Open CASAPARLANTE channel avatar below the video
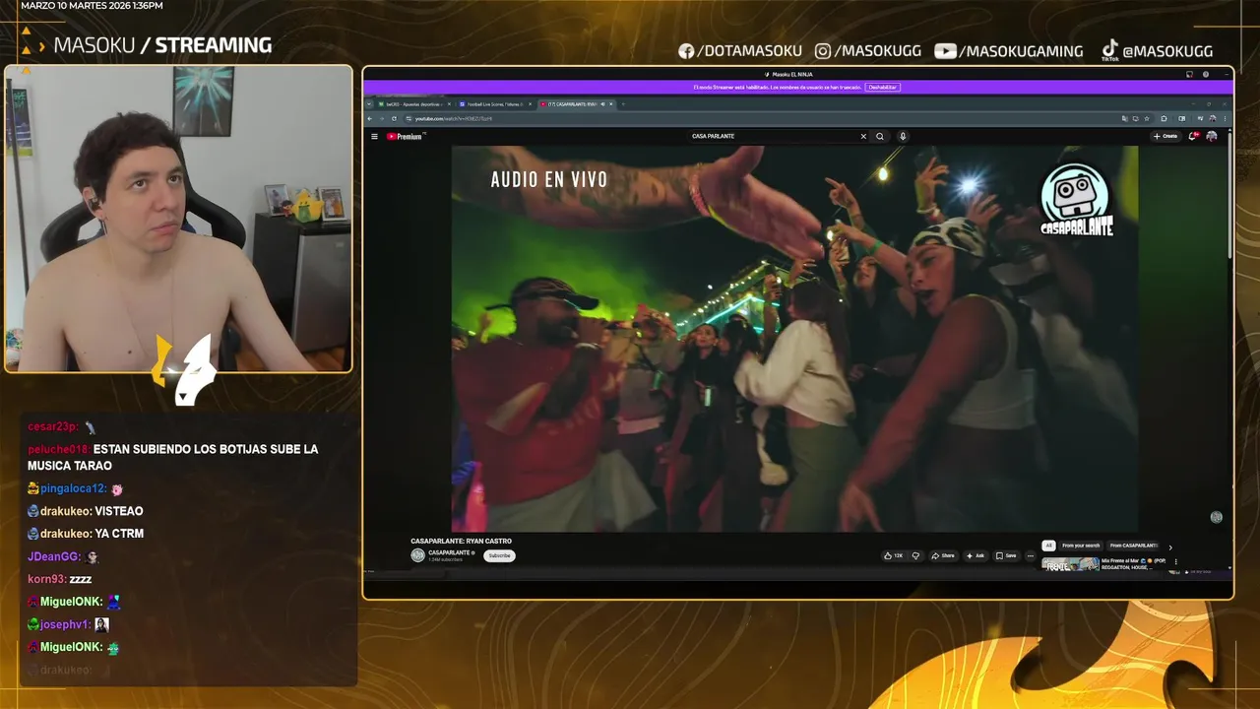The height and width of the screenshot is (709, 1260). click(417, 555)
